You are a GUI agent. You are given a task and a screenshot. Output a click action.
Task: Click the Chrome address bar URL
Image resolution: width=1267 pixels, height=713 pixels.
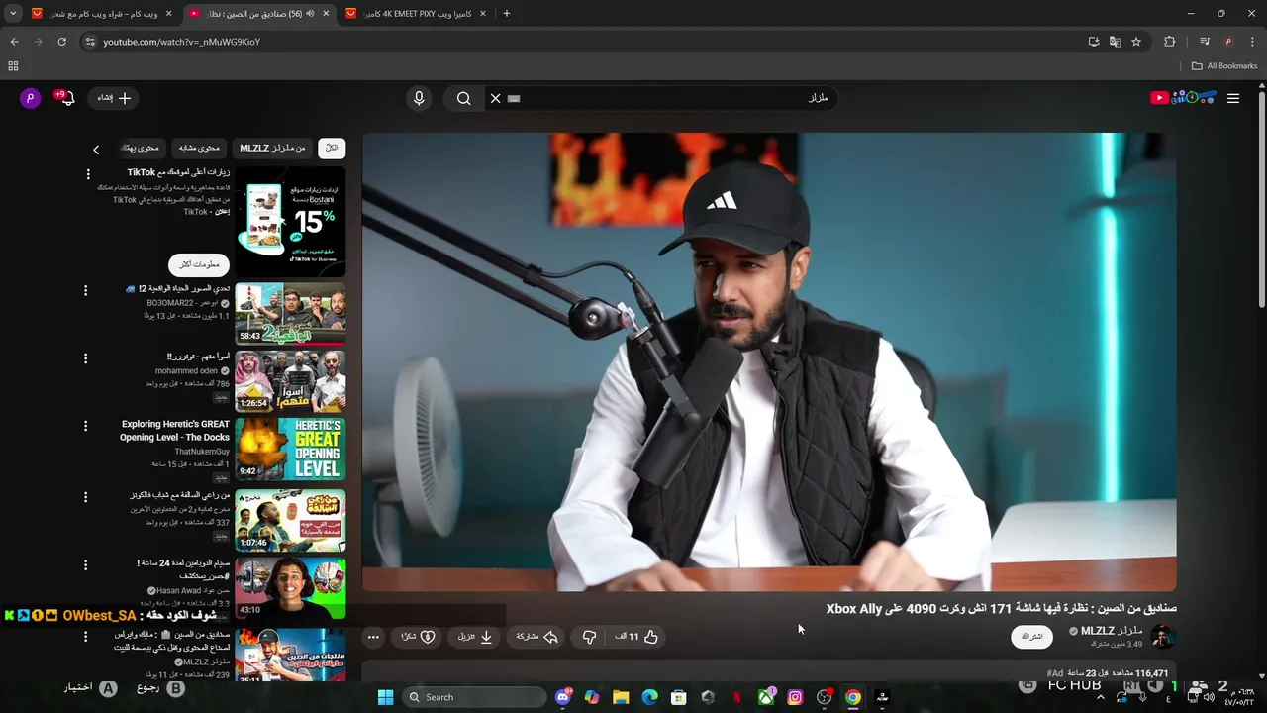click(182, 42)
